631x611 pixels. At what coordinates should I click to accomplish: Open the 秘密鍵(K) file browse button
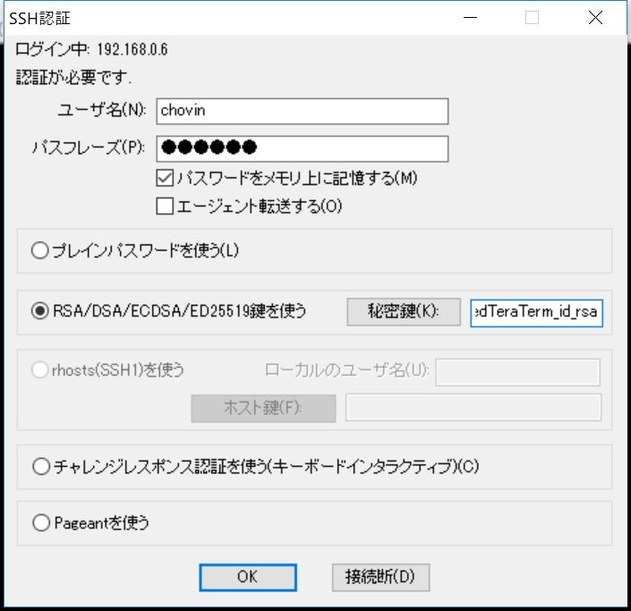click(x=404, y=311)
